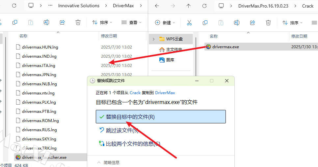The image size is (318, 167).
Task: Close the 替换或跳过文件 dialog
Action: tap(227, 81)
